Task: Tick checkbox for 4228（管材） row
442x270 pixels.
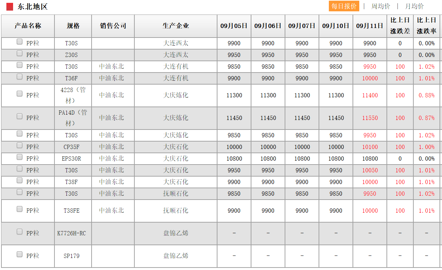Action: (19, 94)
